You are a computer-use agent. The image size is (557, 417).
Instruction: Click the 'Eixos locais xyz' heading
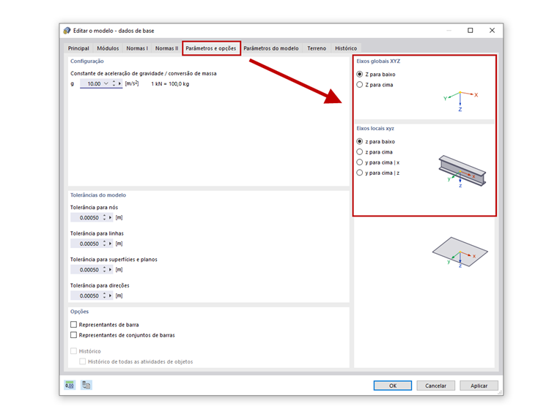click(375, 128)
